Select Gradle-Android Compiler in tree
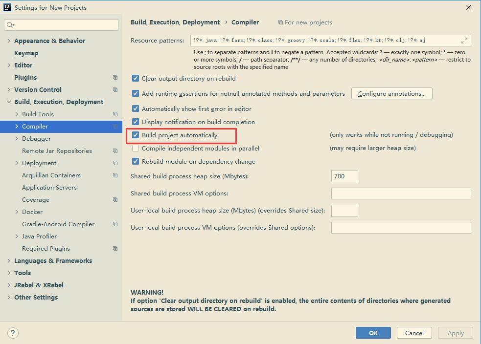481x344 pixels. point(58,224)
